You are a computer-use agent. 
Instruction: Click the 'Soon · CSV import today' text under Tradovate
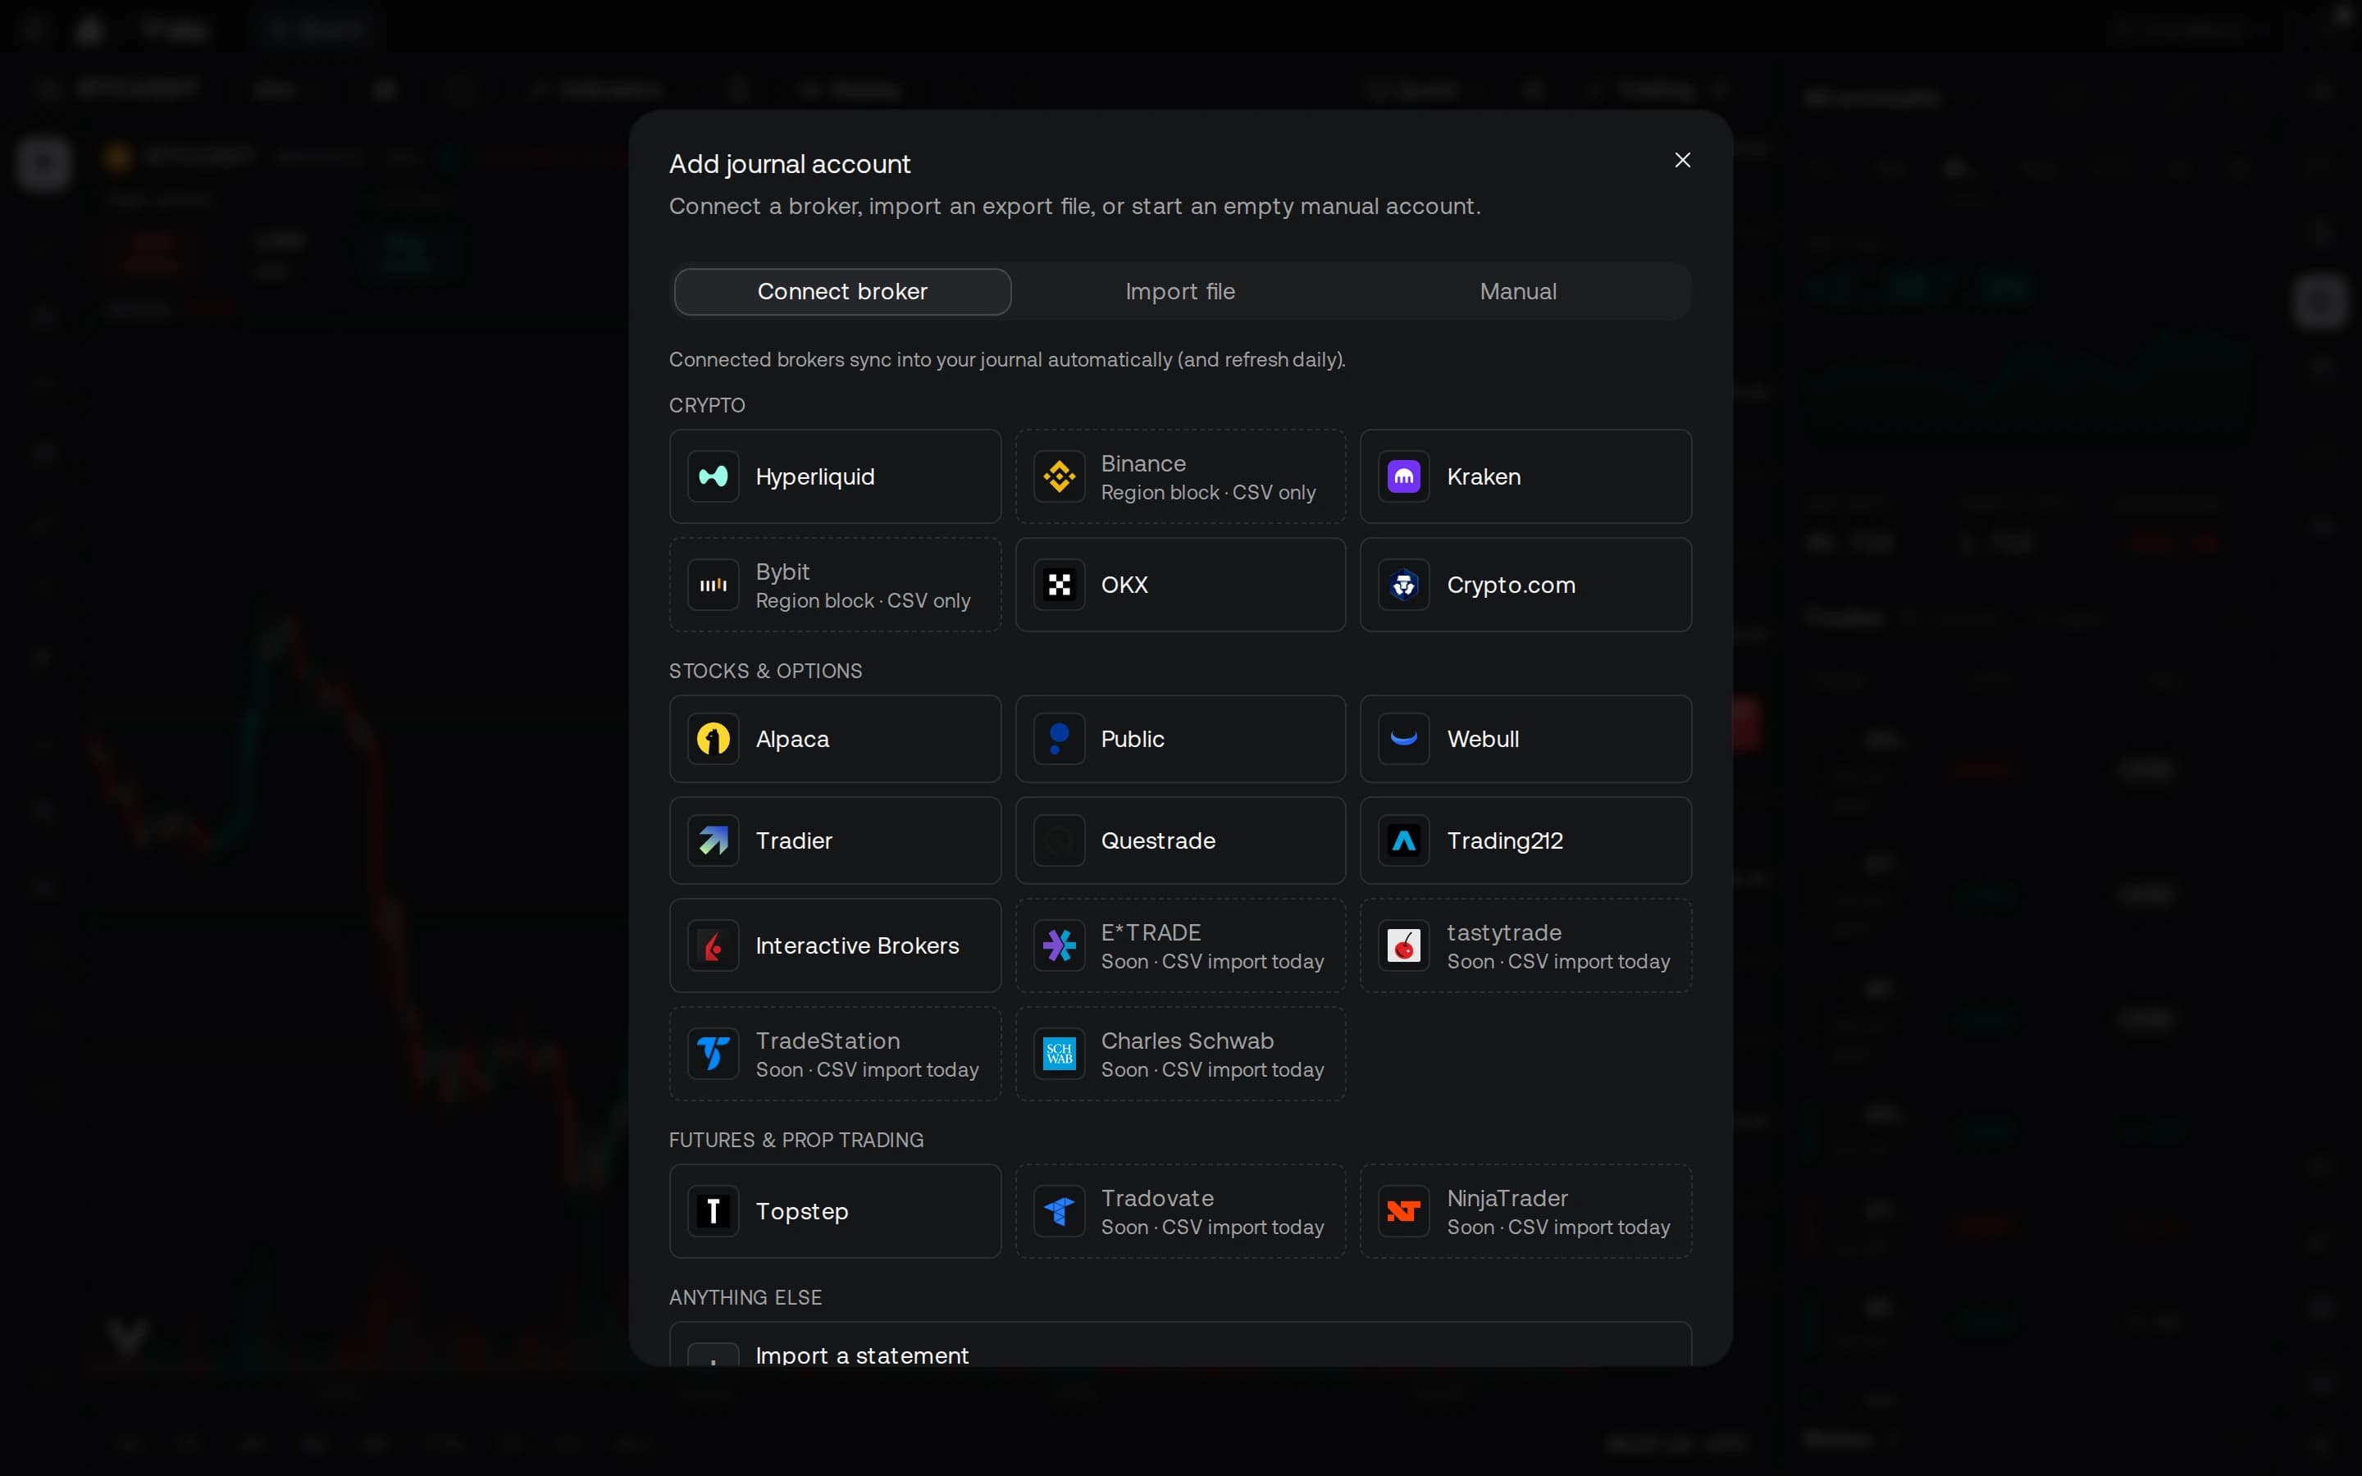point(1212,1227)
